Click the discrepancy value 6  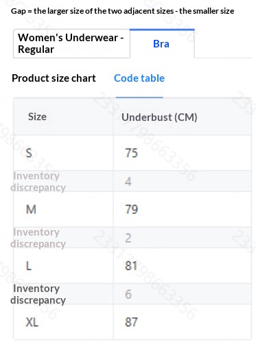click(128, 294)
